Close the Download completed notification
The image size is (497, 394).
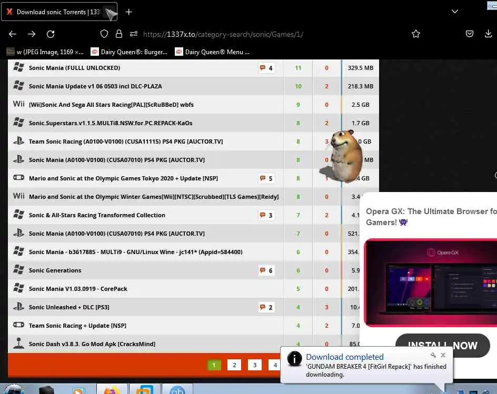pyautogui.click(x=443, y=355)
